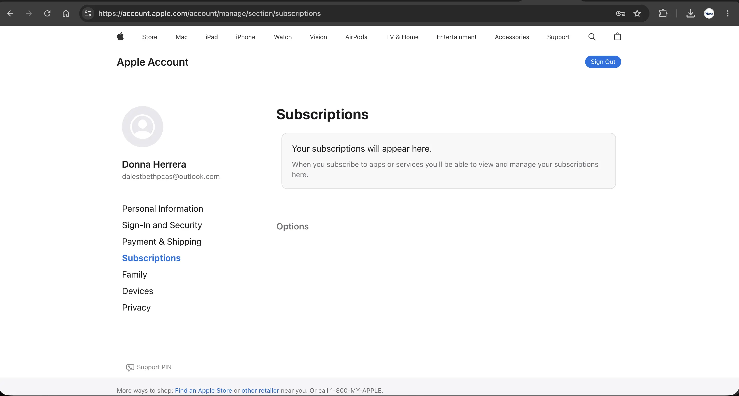739x396 pixels.
Task: Open Payment & Shipping section
Action: (162, 242)
